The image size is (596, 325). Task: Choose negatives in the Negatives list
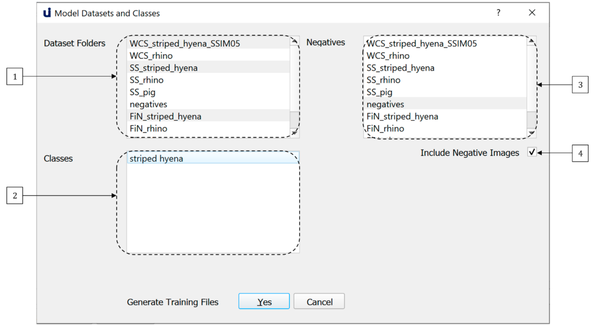(x=385, y=104)
